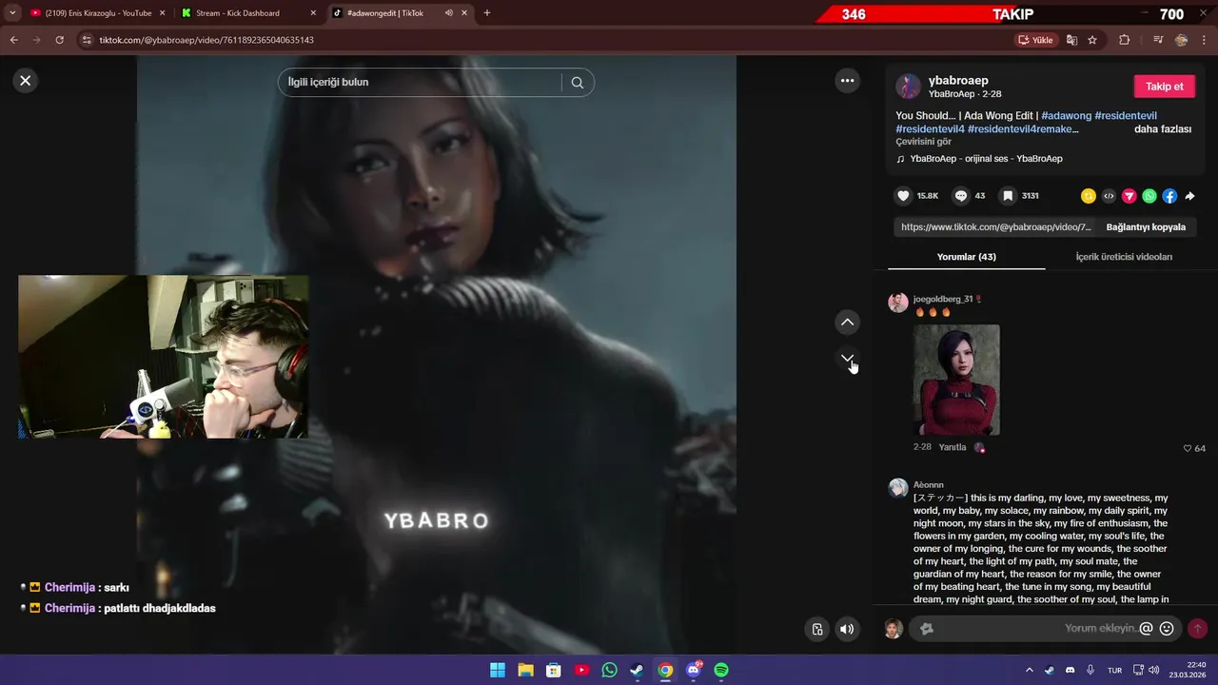Image resolution: width=1218 pixels, height=685 pixels.
Task: Bookmark this page with the star icon
Action: (1092, 40)
